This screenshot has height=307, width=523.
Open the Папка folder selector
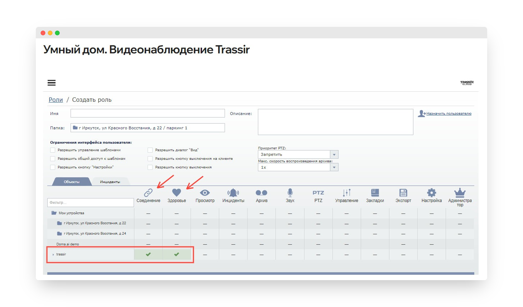[148, 128]
